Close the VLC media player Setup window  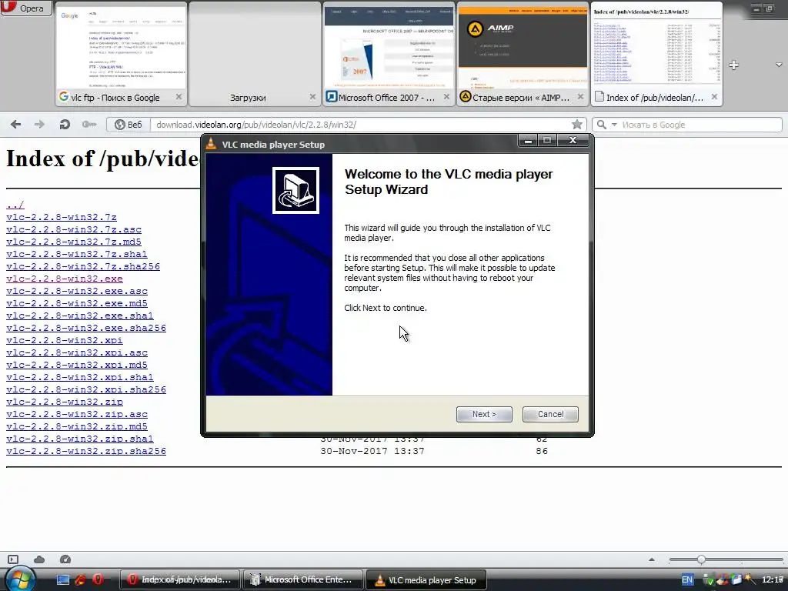tap(573, 141)
